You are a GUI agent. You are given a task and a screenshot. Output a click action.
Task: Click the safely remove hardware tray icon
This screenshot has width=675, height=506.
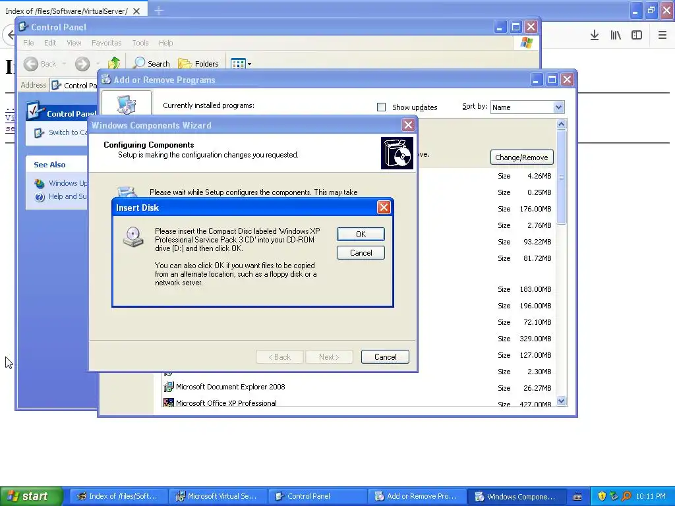point(614,496)
